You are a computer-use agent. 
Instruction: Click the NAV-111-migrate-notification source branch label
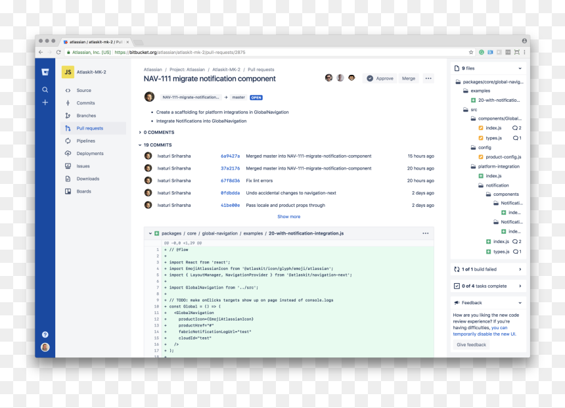[x=191, y=97]
